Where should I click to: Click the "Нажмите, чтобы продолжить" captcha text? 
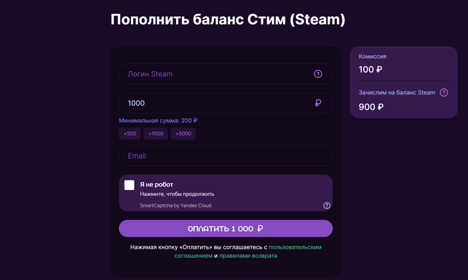point(177,194)
